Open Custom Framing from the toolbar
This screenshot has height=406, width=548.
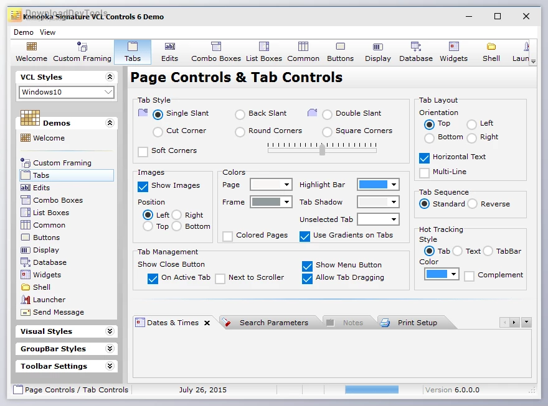coord(82,52)
